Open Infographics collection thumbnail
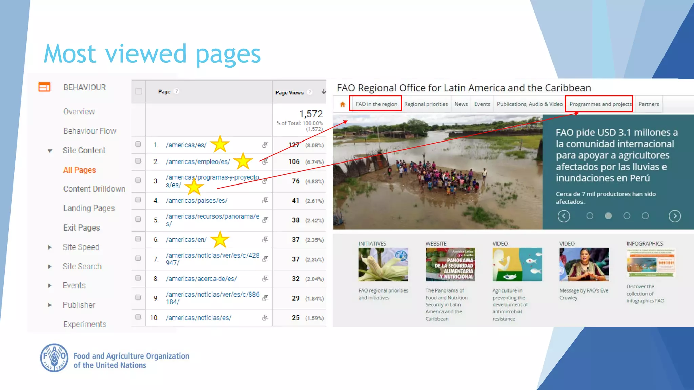The image size is (694, 390). click(651, 263)
